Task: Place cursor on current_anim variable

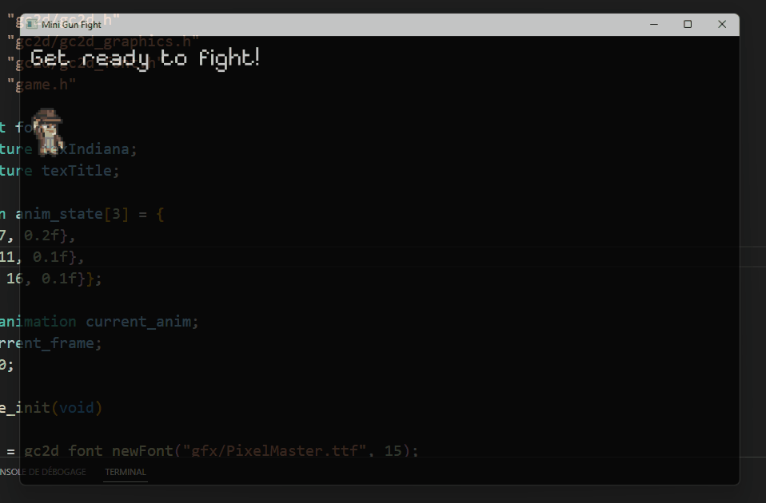Action: [141, 322]
